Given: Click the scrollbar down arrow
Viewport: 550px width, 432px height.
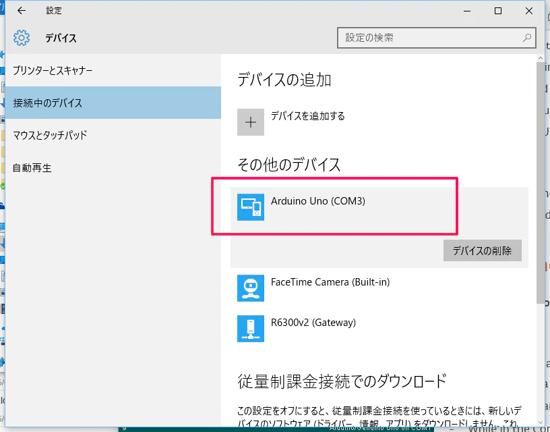Looking at the screenshot, I should click(x=540, y=423).
